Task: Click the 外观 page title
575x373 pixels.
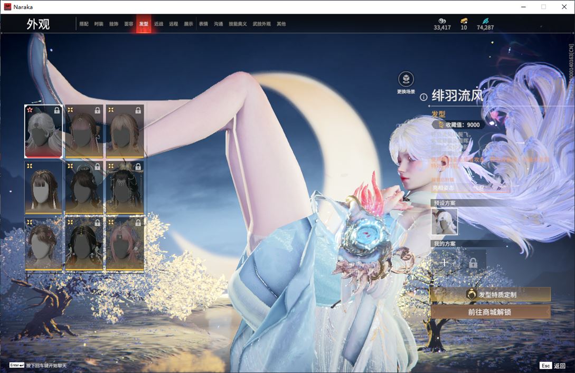Action: pyautogui.click(x=38, y=24)
